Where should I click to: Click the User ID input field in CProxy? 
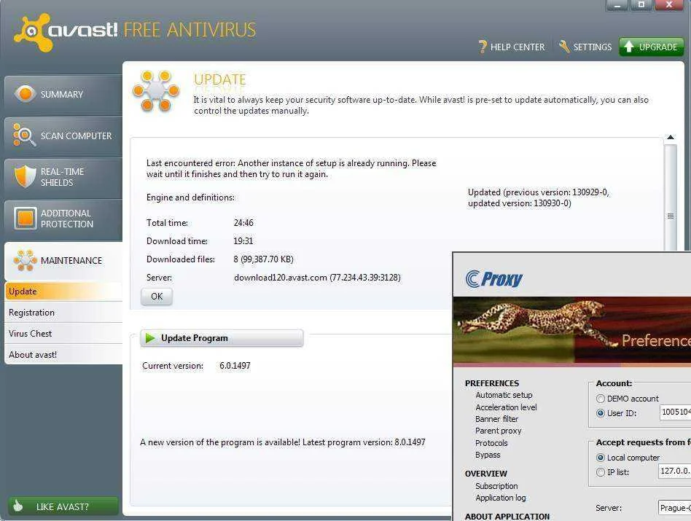point(675,412)
